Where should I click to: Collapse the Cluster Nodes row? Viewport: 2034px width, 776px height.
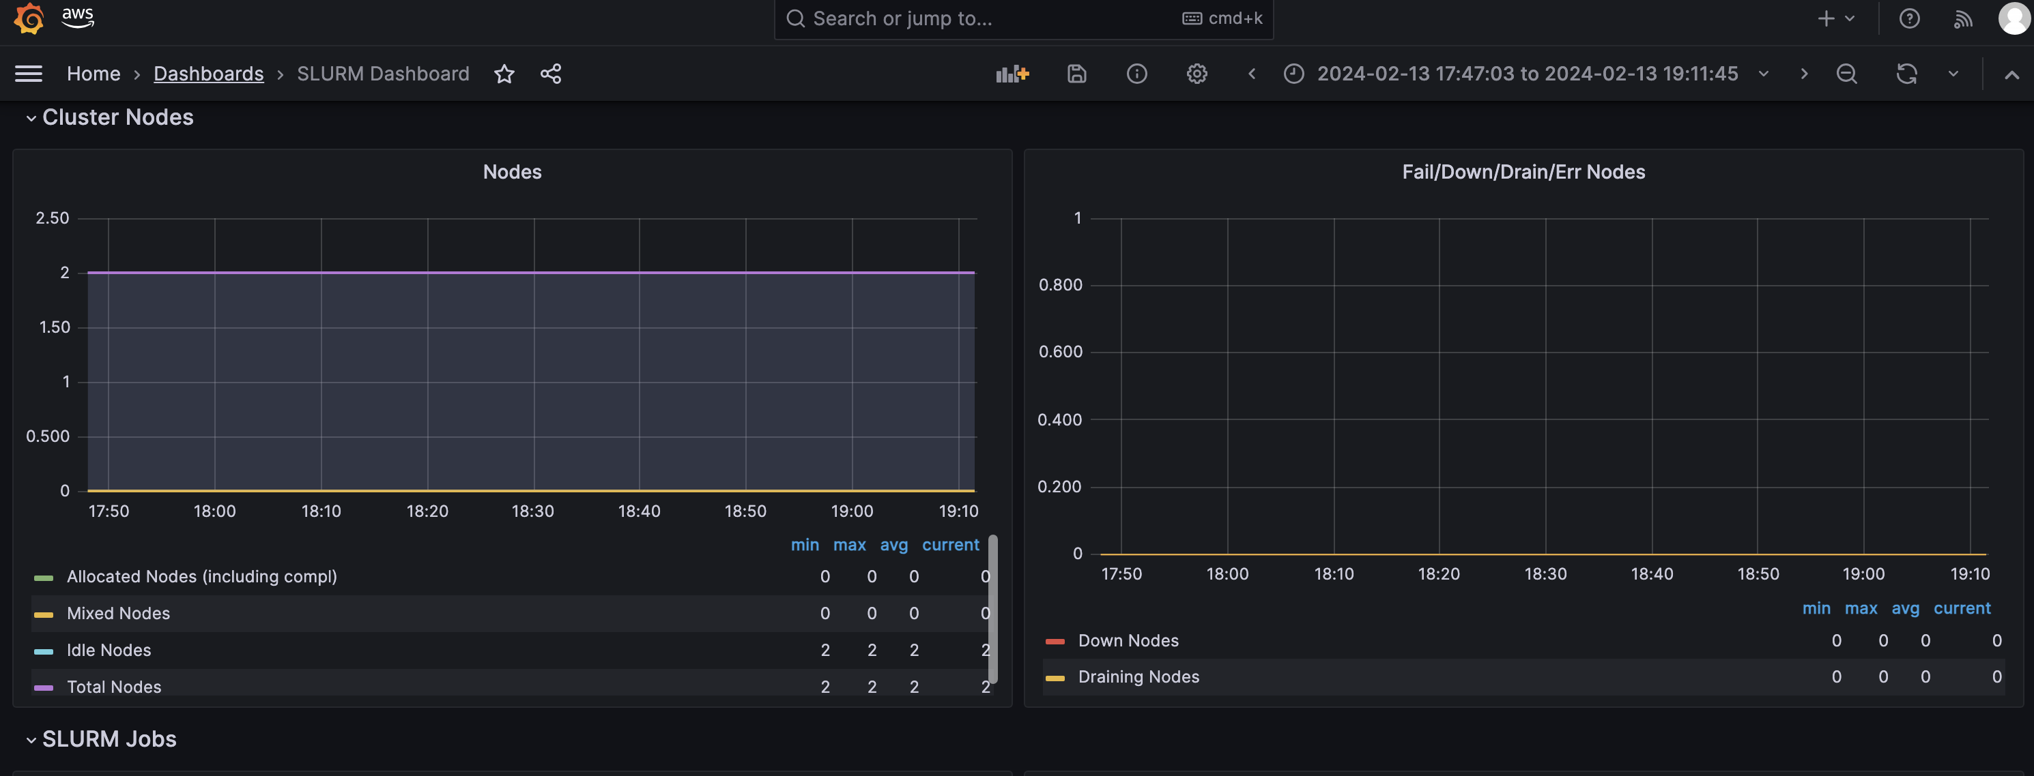tap(117, 117)
